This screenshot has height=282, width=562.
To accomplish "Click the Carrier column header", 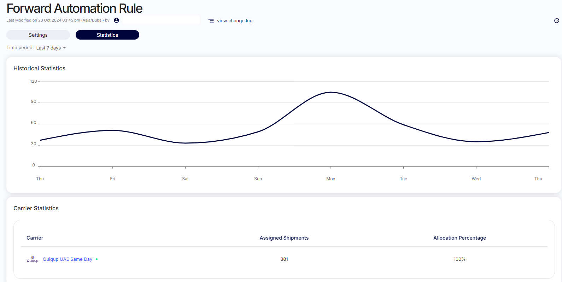I will 35,238.
